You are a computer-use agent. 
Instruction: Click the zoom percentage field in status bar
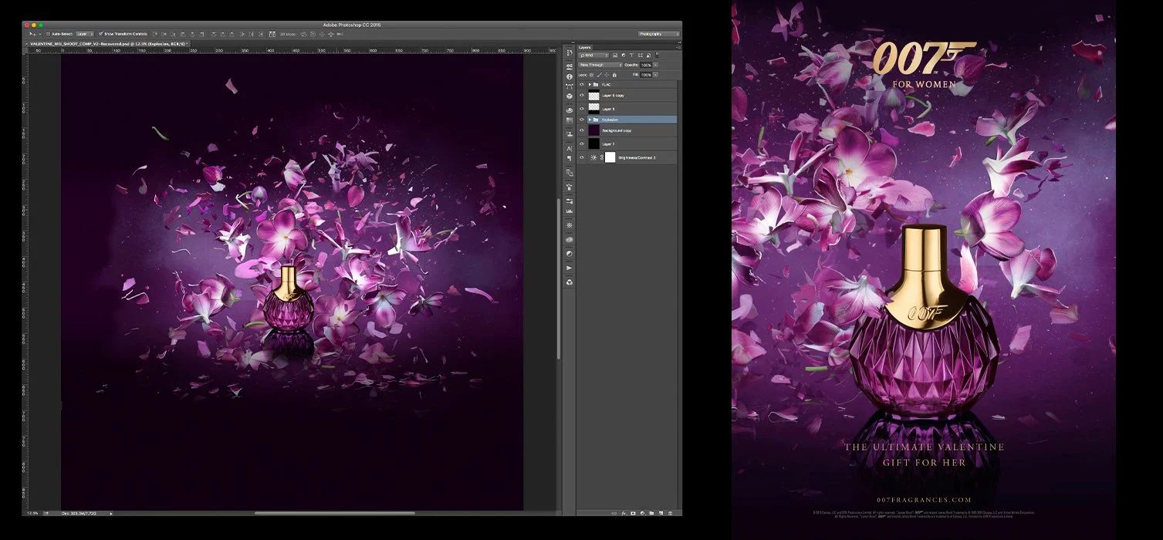pos(32,513)
